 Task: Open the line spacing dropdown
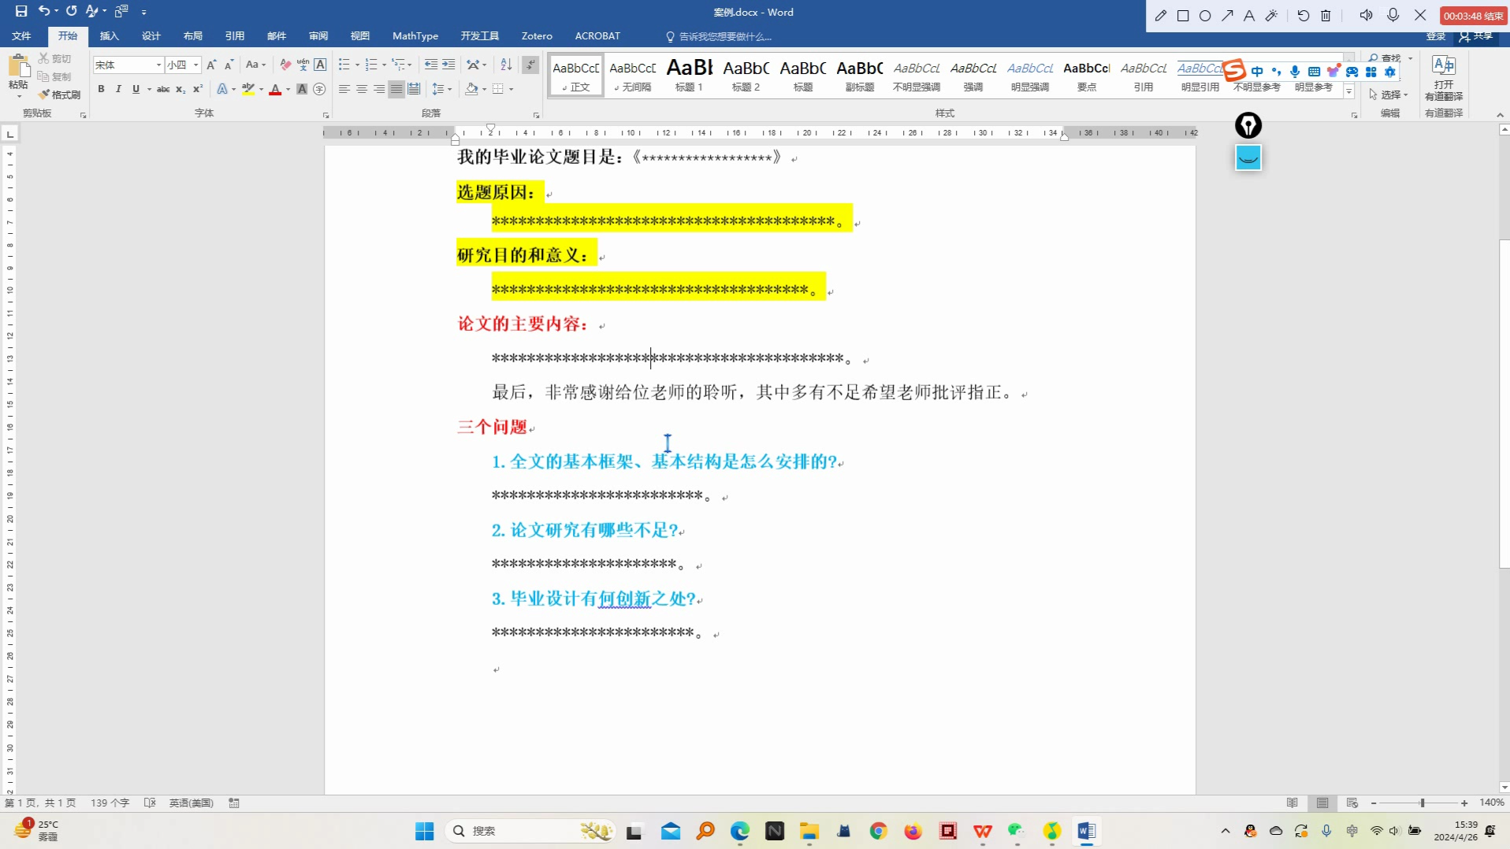(x=442, y=89)
